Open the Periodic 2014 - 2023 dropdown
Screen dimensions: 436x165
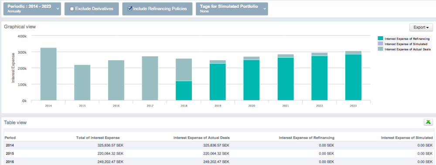[x=32, y=9]
